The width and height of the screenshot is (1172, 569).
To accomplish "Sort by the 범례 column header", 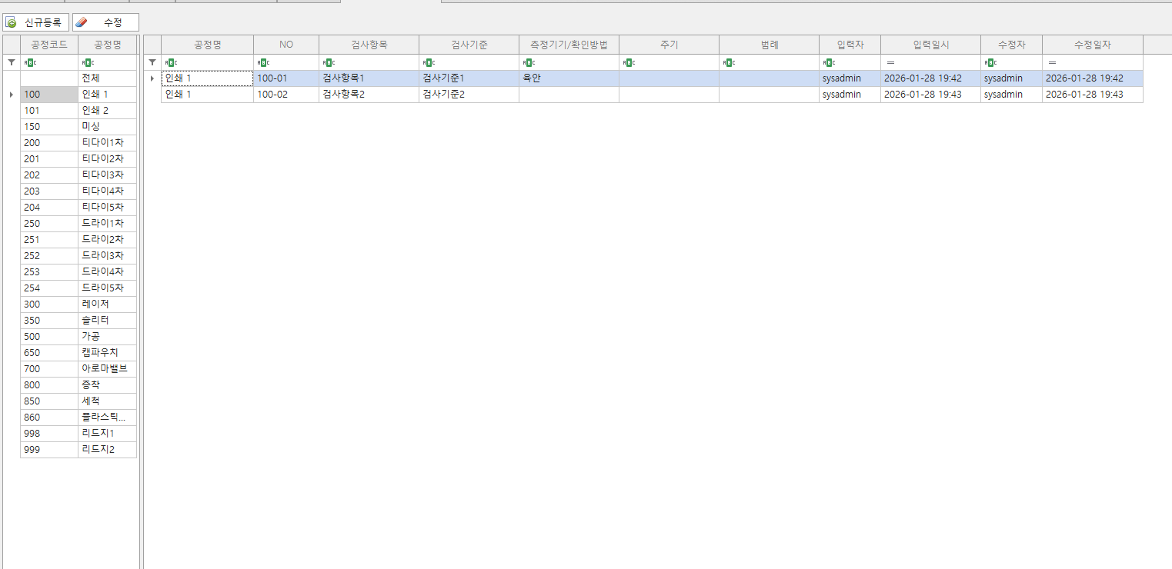I will [x=769, y=45].
